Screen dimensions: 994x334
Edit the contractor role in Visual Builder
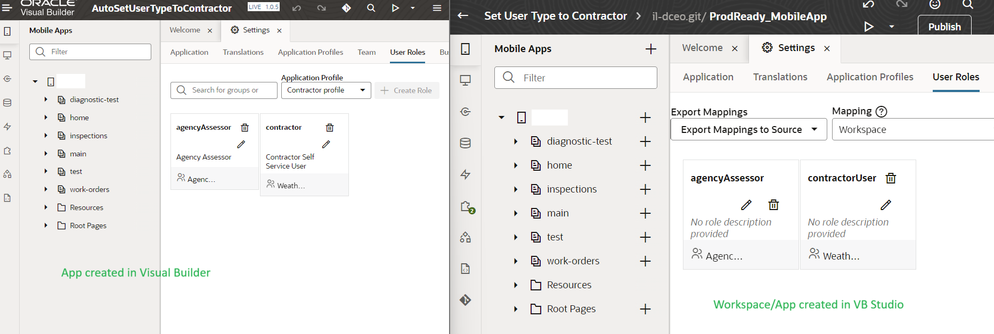[326, 144]
